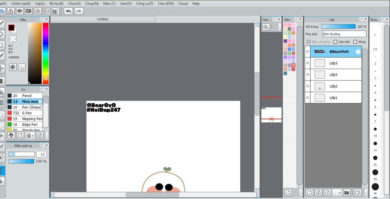Click the navigator canvas thumbnail
Viewport: 390px width, 199px height.
point(271,115)
